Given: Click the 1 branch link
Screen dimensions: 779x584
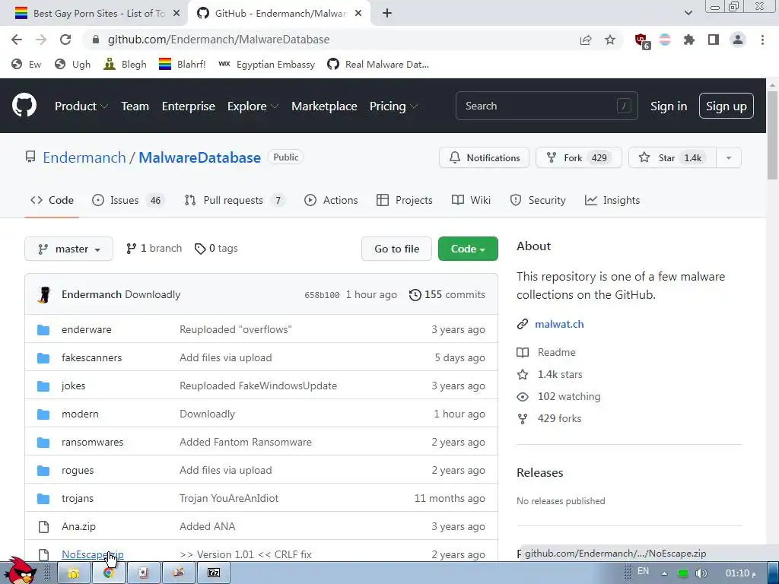Looking at the screenshot, I should pyautogui.click(x=154, y=249).
